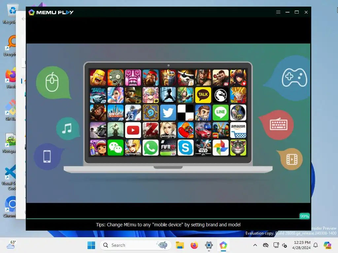This screenshot has width=338, height=253.
Task: Click the Notepad++ desktop shortcut
Action: tap(10, 143)
